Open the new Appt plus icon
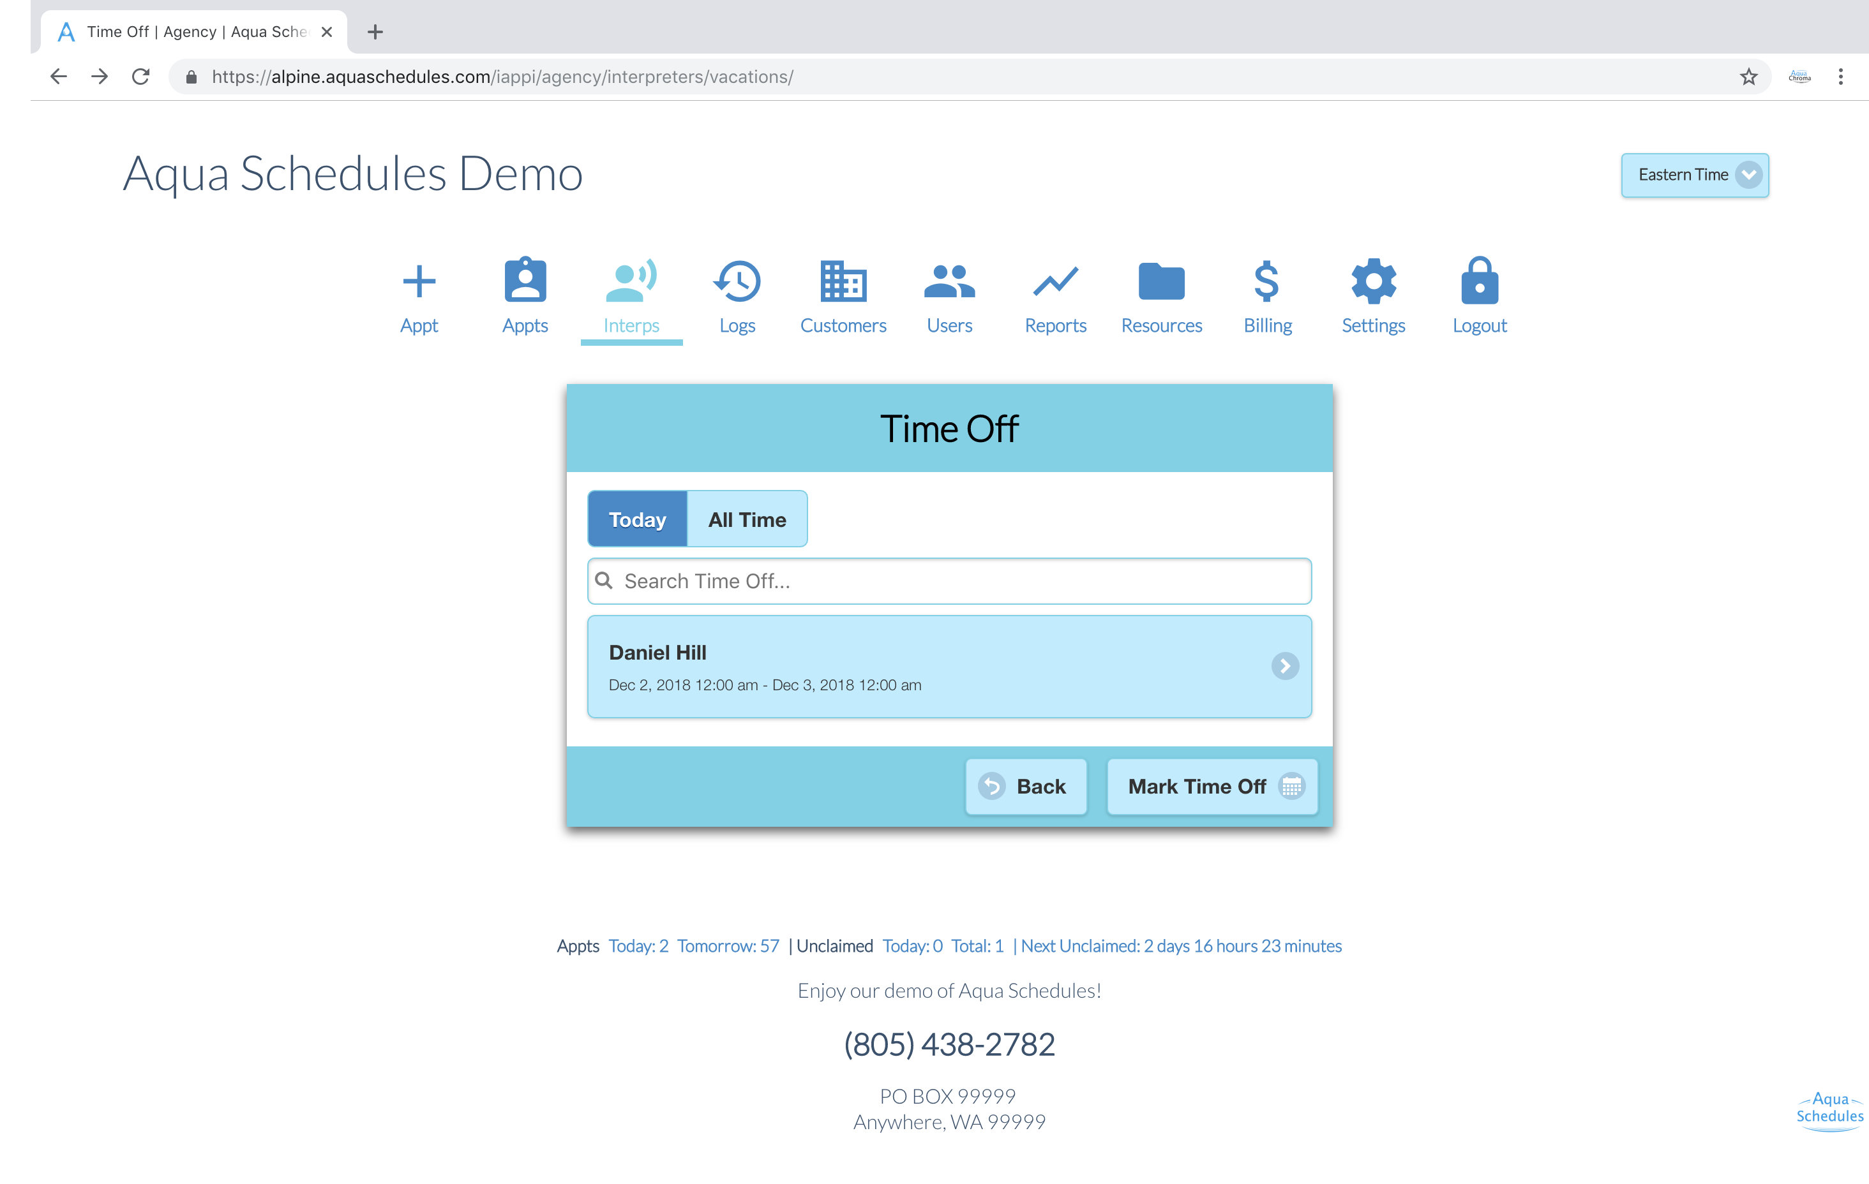 point(419,281)
